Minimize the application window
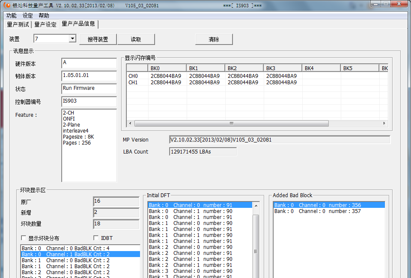This screenshot has width=411, height=278. (x=376, y=4)
